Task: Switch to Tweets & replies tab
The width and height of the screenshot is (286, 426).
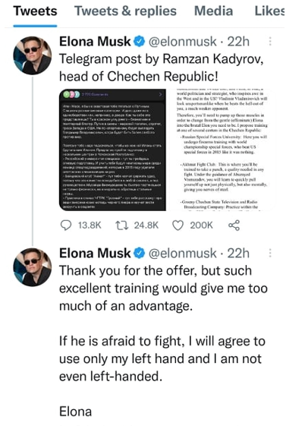Action: coord(125,11)
